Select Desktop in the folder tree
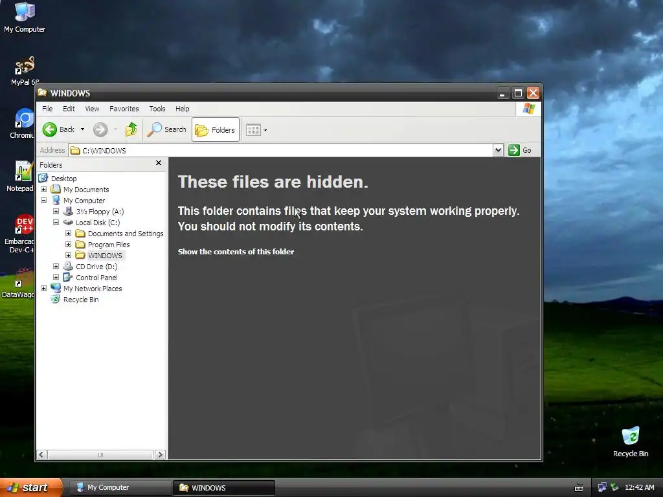663x497 pixels. (x=64, y=179)
